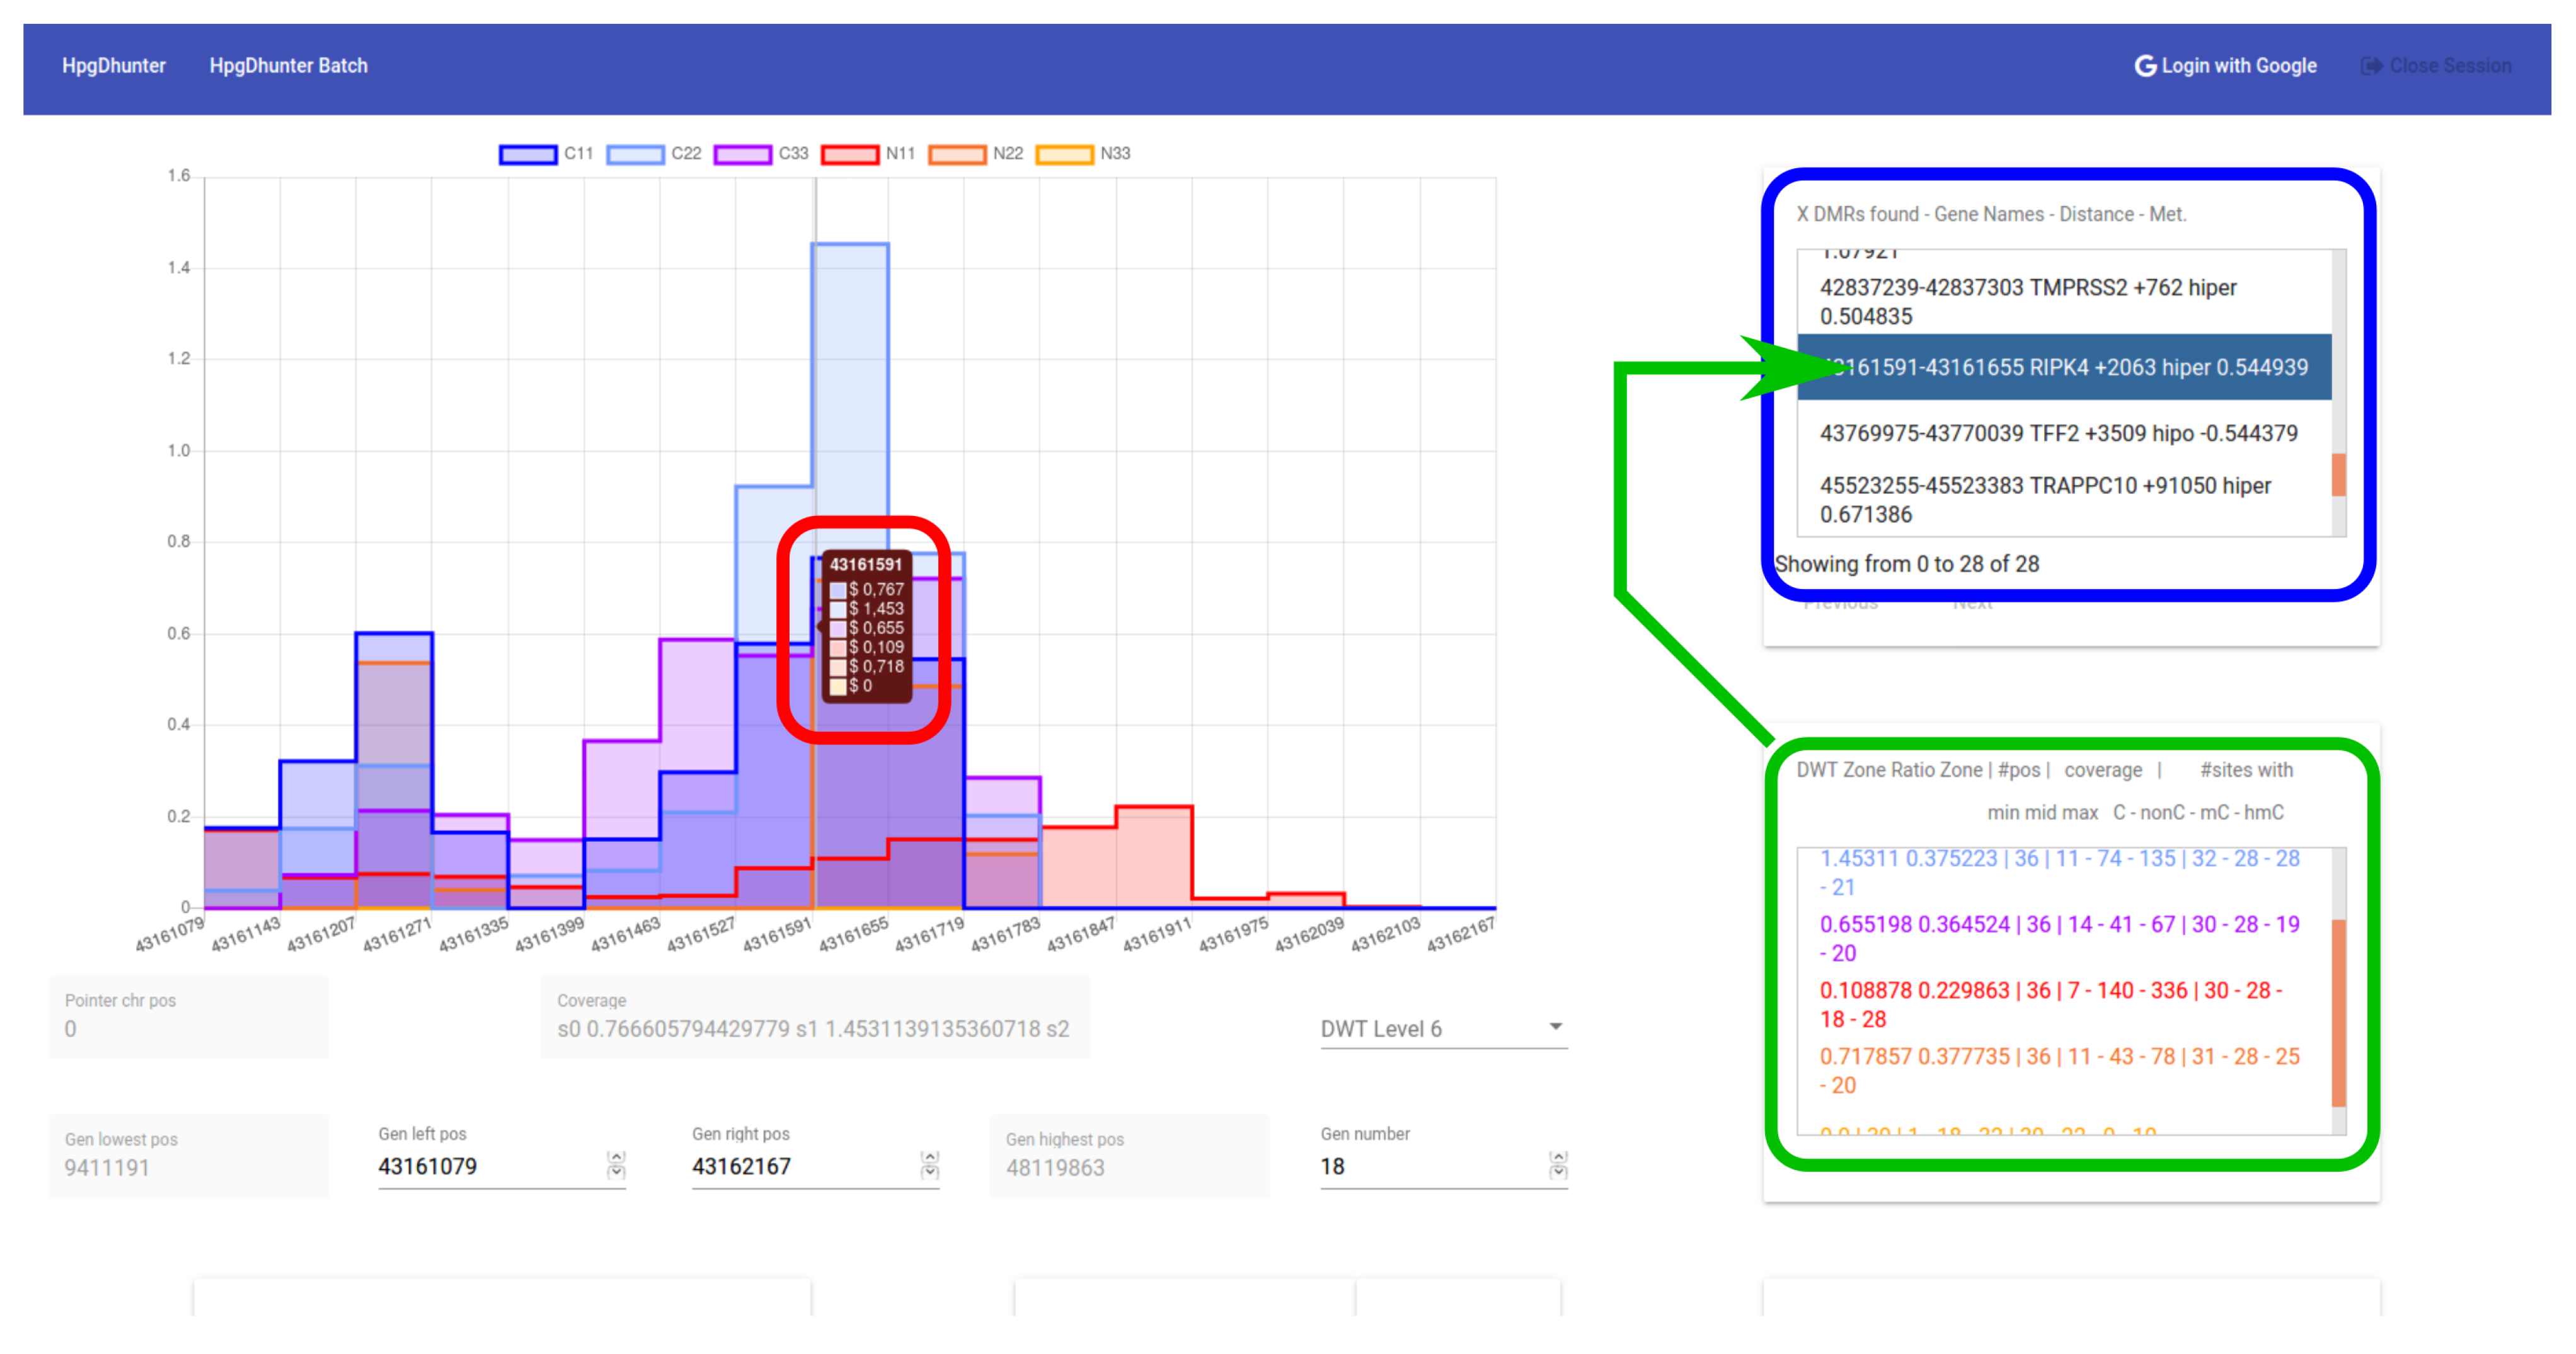Click Gen right pos spinner arrows
Screen dimensions: 2576x1354
[x=929, y=1165]
